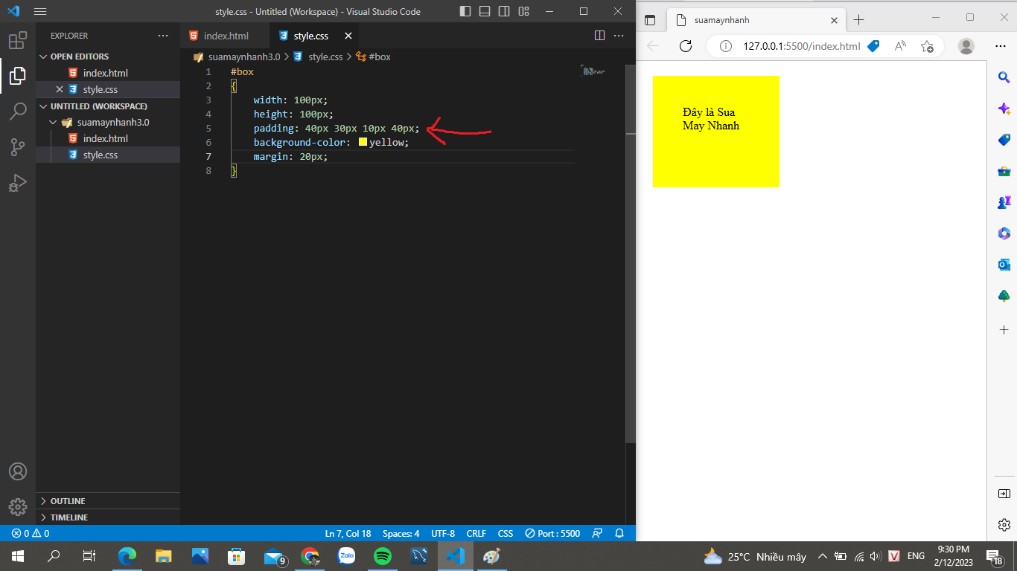Open Customize Layout button in title bar
The height and width of the screenshot is (571, 1017).
[523, 11]
